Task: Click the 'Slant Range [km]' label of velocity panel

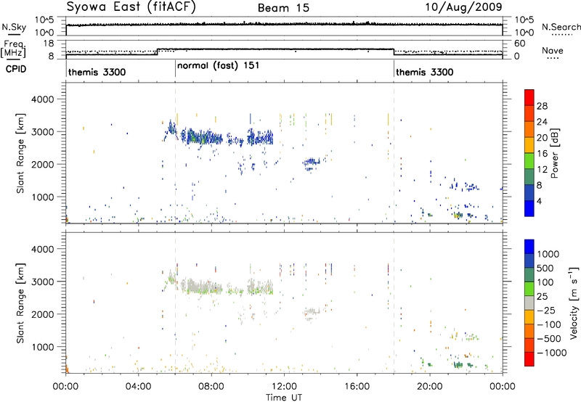Action: [x=20, y=303]
